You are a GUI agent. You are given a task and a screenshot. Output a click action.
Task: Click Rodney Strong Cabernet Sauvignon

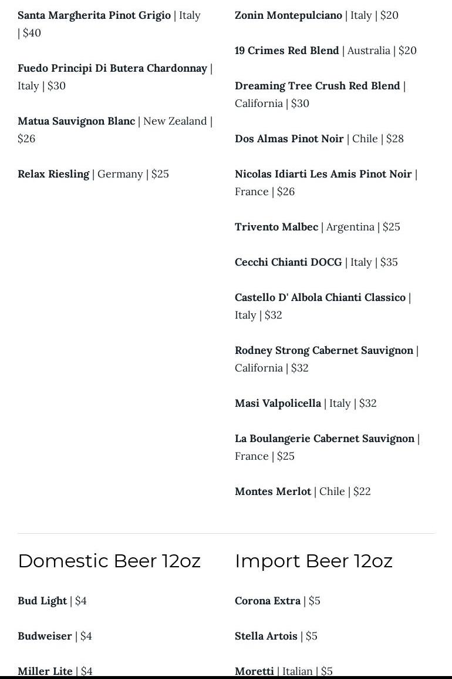[323, 350]
